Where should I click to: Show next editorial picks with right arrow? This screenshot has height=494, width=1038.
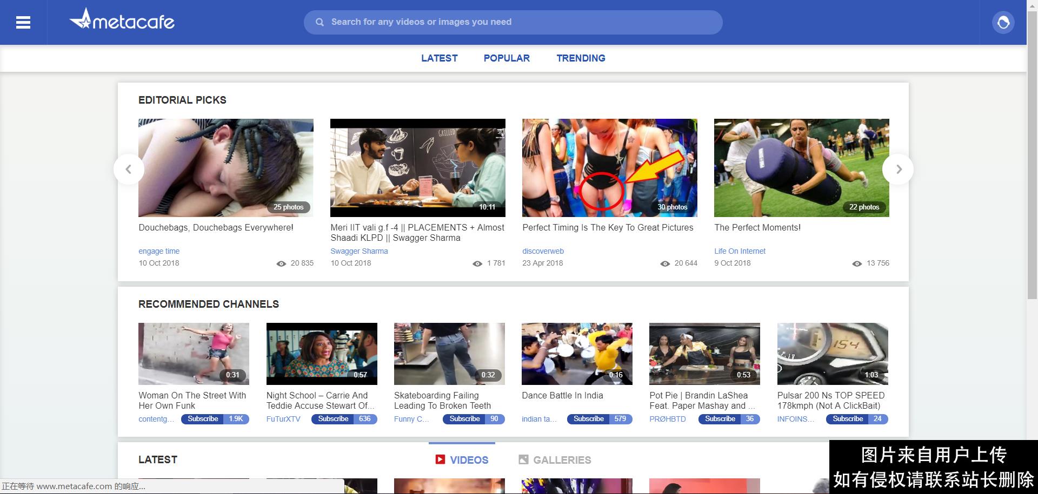pos(898,170)
